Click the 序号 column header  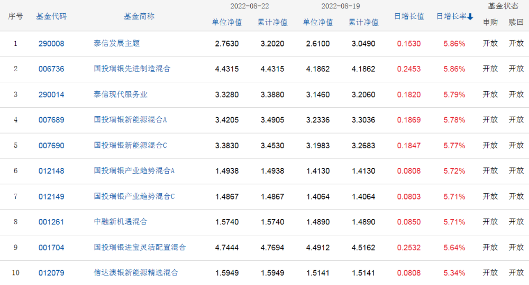15,16
